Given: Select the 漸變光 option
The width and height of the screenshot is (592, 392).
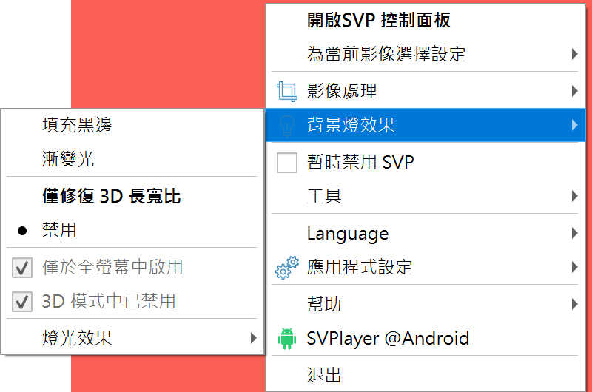Looking at the screenshot, I should pyautogui.click(x=132, y=159).
